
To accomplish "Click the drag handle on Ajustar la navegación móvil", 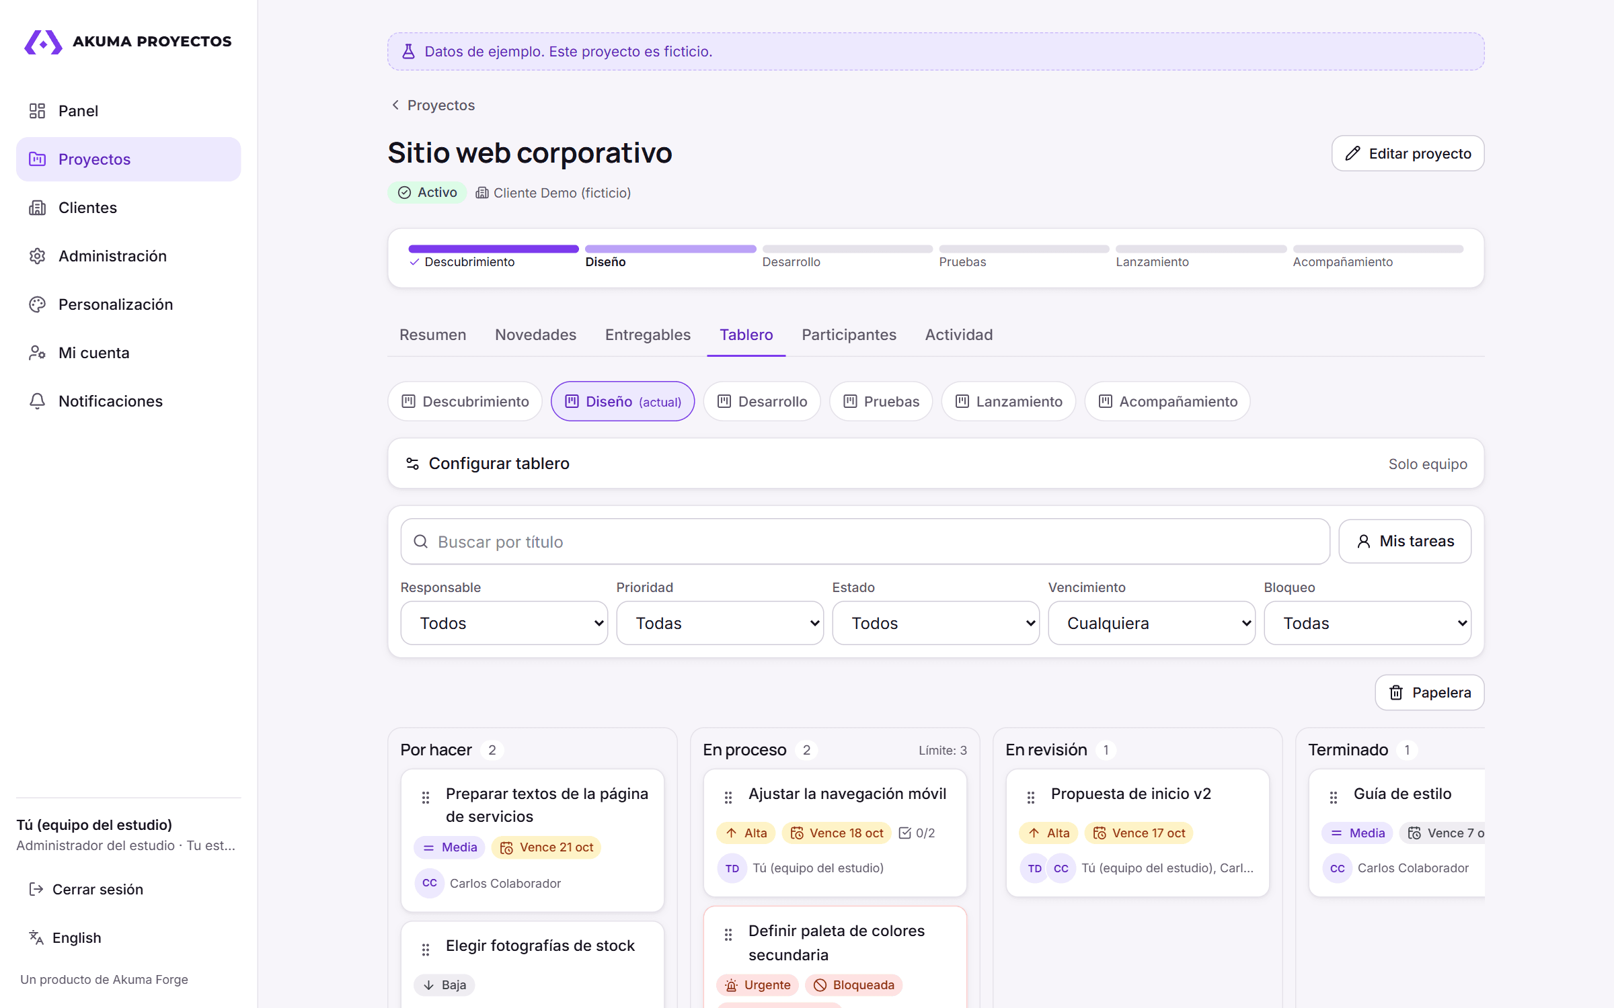I will pos(728,798).
